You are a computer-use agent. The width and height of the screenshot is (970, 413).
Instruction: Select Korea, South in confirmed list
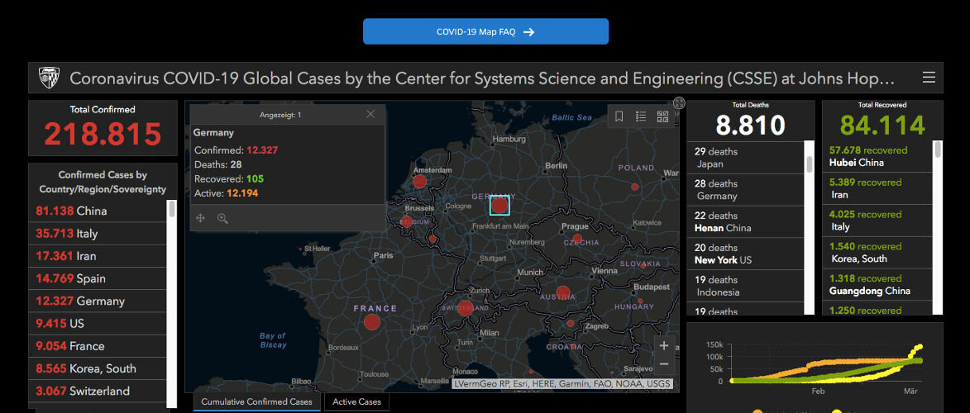[97, 368]
